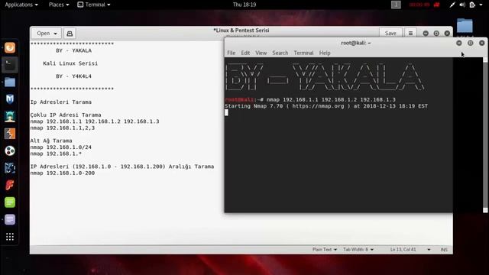Close the text editor window
The image size is (489, 275).
pos(447,34)
